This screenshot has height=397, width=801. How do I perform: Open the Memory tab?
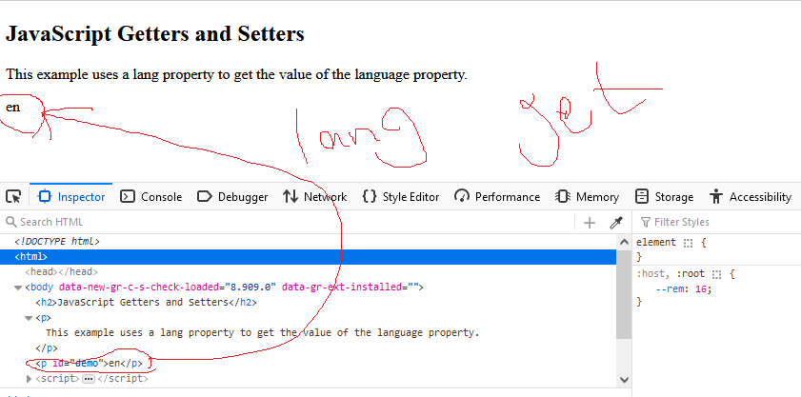tap(588, 197)
